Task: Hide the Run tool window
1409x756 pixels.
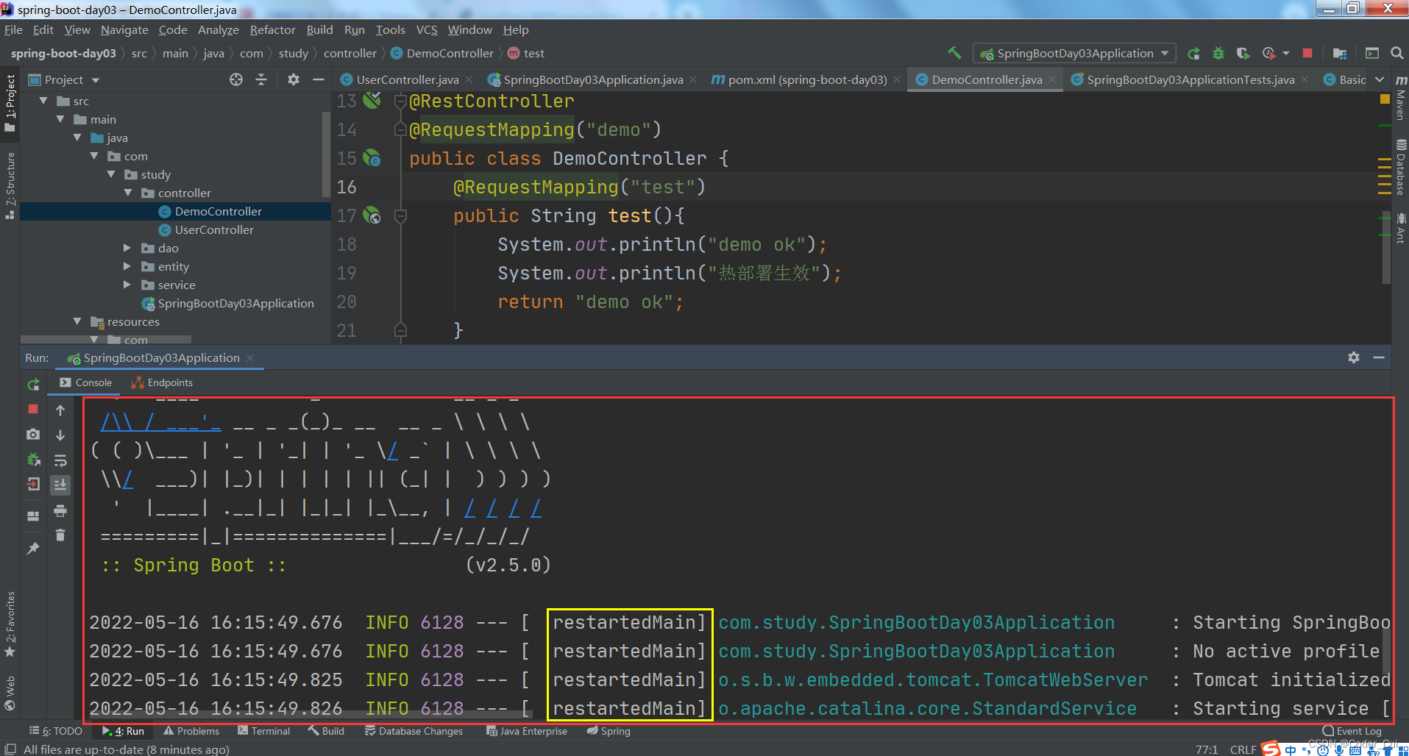Action: coord(1379,357)
